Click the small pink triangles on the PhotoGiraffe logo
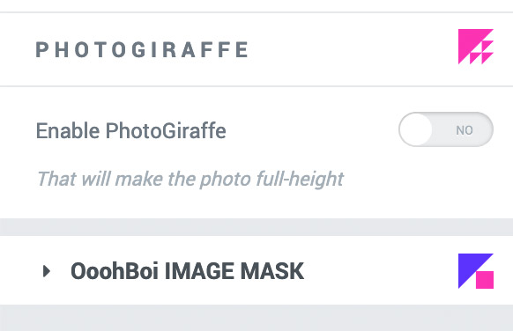Image resolution: width=513 pixels, height=331 pixels. 481,52
